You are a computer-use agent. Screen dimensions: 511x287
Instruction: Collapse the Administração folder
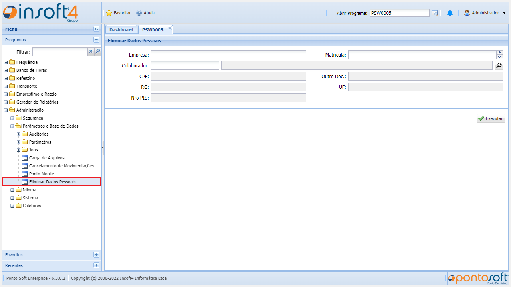click(x=6, y=110)
